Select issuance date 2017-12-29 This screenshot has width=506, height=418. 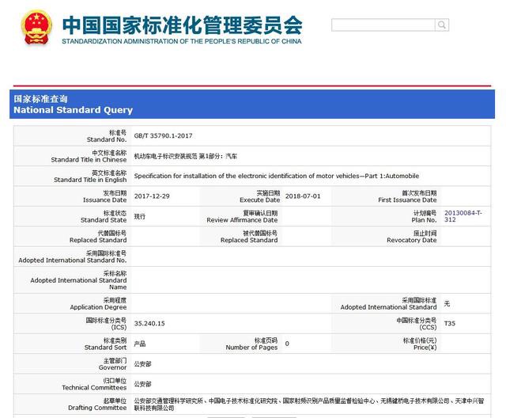click(152, 196)
